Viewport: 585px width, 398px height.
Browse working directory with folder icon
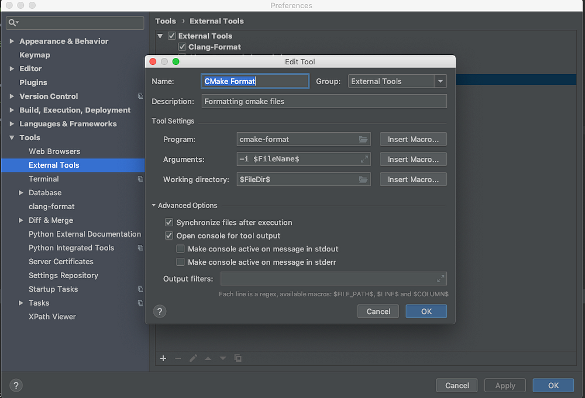point(363,179)
